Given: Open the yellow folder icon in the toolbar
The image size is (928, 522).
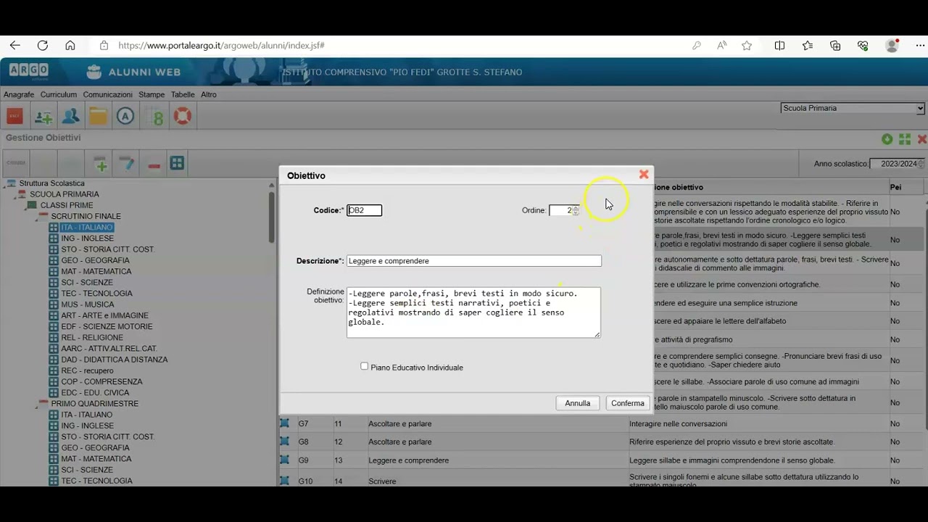Looking at the screenshot, I should (98, 116).
